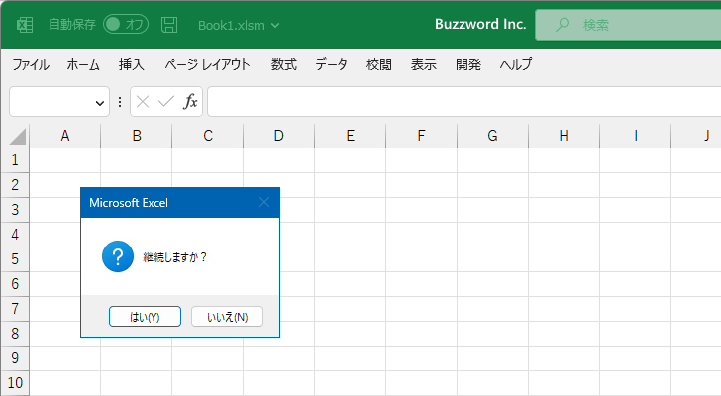Select column D header
This screenshot has height=396, width=721.
(x=278, y=136)
